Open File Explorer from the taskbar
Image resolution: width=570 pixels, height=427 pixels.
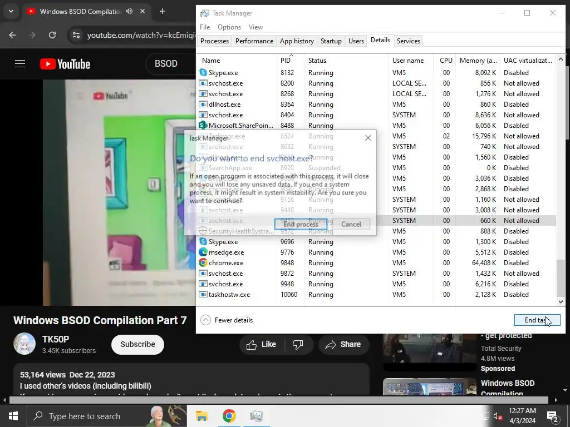pyautogui.click(x=202, y=416)
